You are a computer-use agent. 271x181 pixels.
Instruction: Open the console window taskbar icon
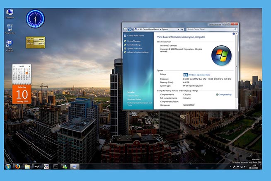pyautogui.click(x=56, y=167)
